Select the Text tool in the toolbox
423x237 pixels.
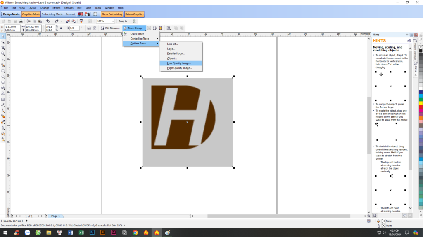[3, 93]
